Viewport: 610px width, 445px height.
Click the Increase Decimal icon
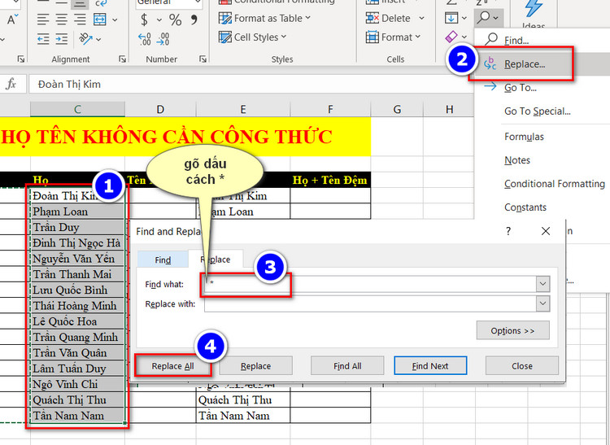(x=144, y=39)
